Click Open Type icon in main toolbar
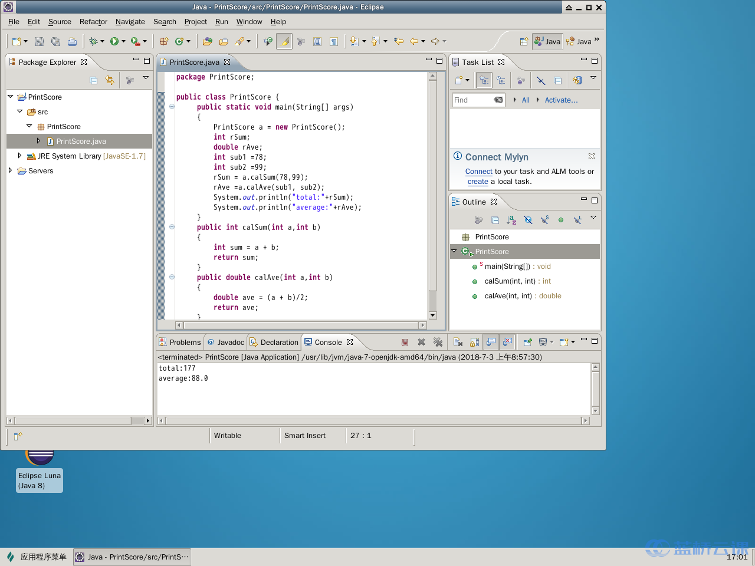 click(x=207, y=41)
